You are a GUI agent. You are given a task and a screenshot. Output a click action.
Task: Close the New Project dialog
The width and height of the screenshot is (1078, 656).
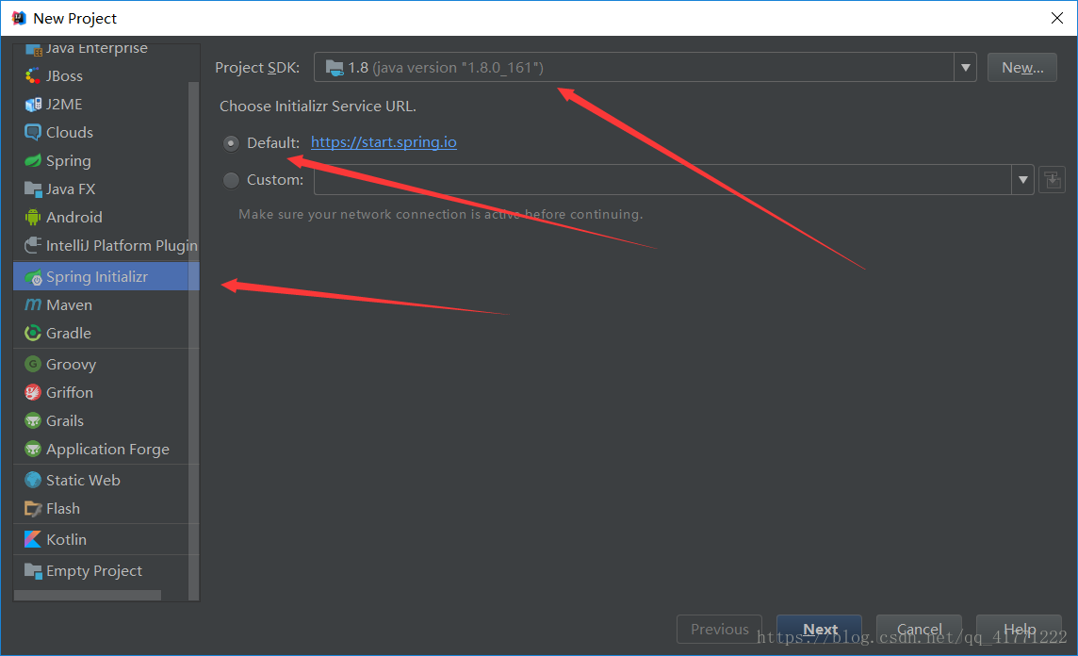[x=1057, y=18]
